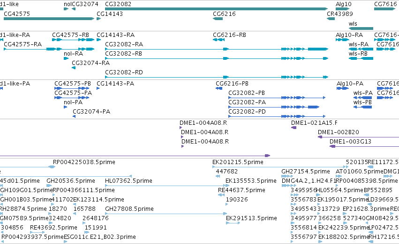This screenshot has width=399, height=244.
Task: Click the GH20536.5prime EST label
Action: pyautogui.click(x=70, y=181)
